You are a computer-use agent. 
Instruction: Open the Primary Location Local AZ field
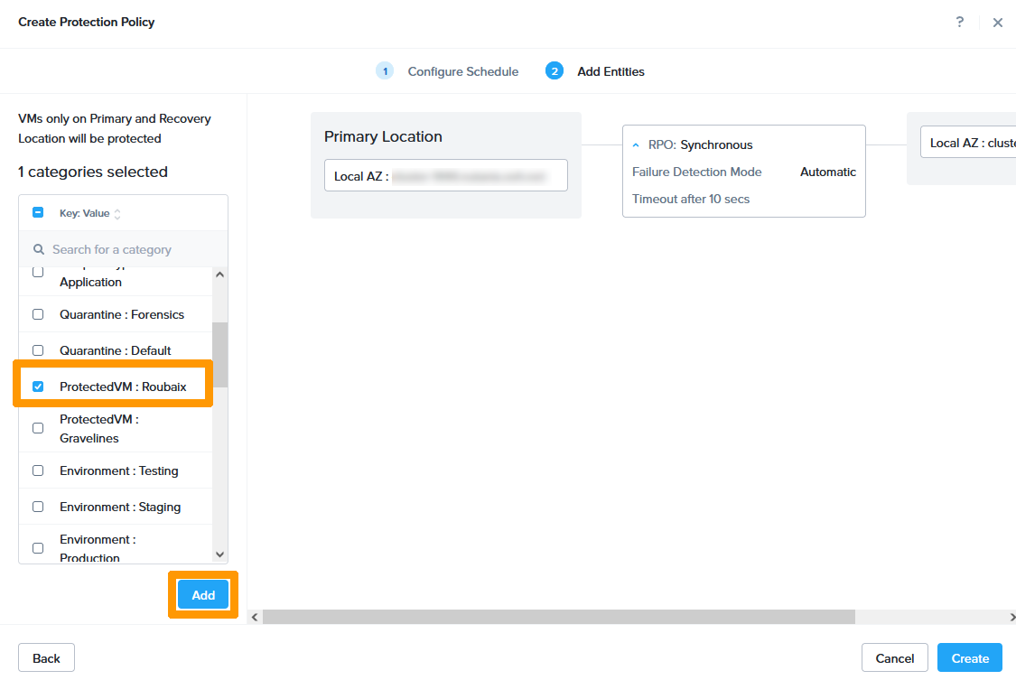[445, 176]
